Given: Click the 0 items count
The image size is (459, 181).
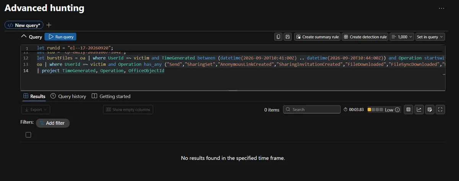Looking at the screenshot, I should tap(272, 110).
